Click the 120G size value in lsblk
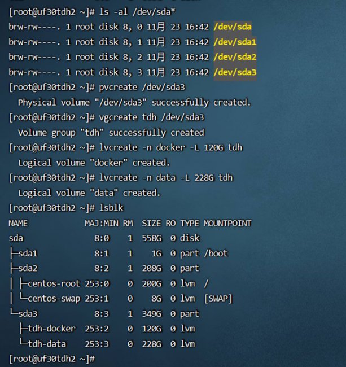346x367 pixels. coord(152,329)
